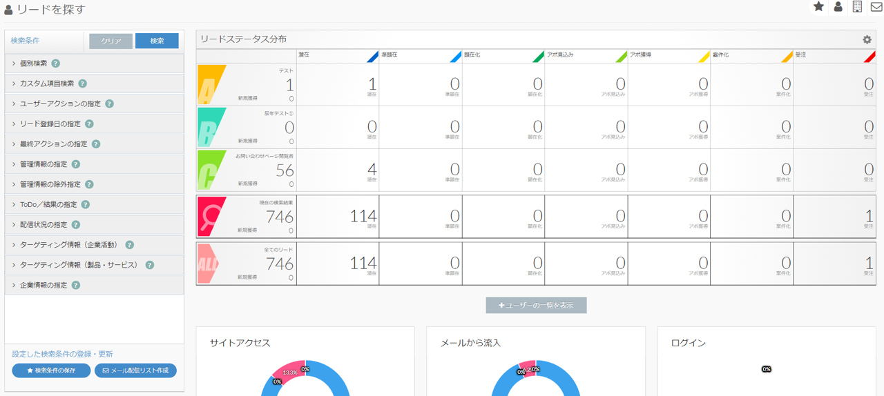This screenshot has width=884, height=396.
Task: Open the gear settings for リードステータス分布
Action: tap(867, 40)
